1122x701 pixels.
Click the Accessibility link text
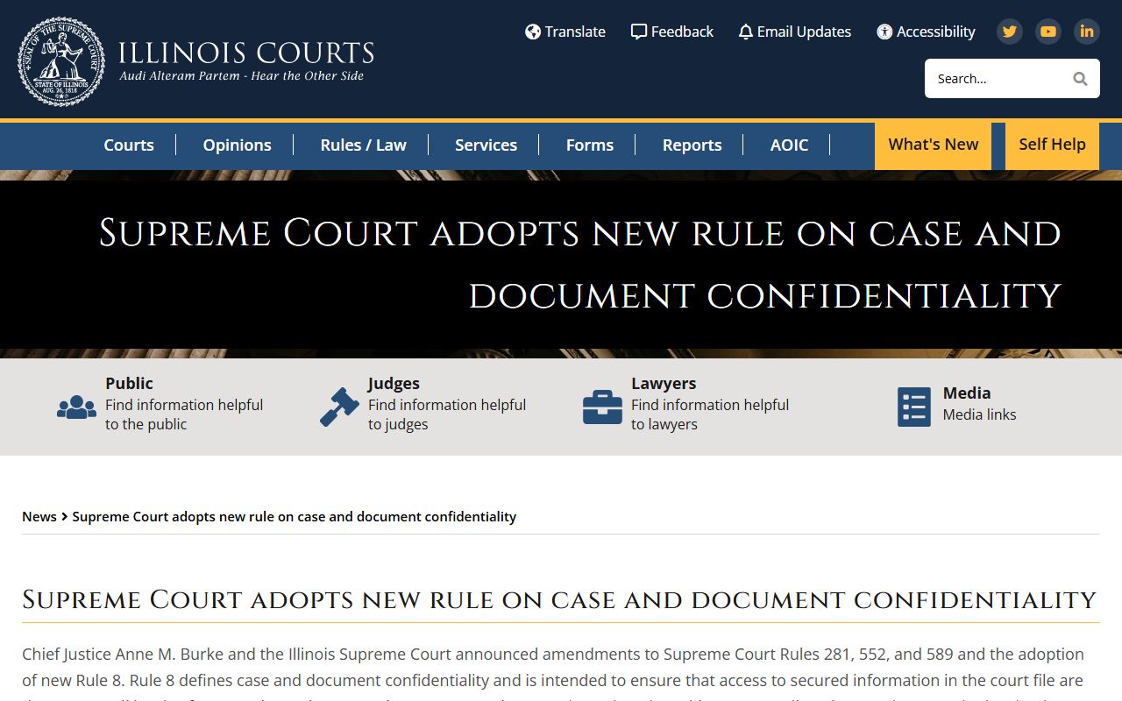(935, 32)
